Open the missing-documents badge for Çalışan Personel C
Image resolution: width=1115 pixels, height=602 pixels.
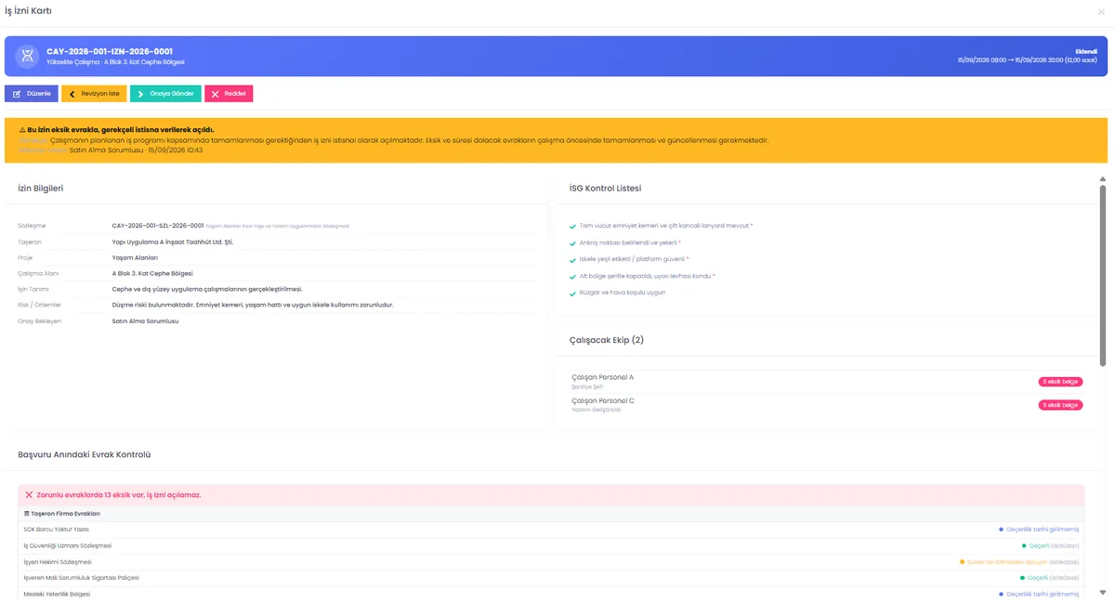(x=1060, y=405)
